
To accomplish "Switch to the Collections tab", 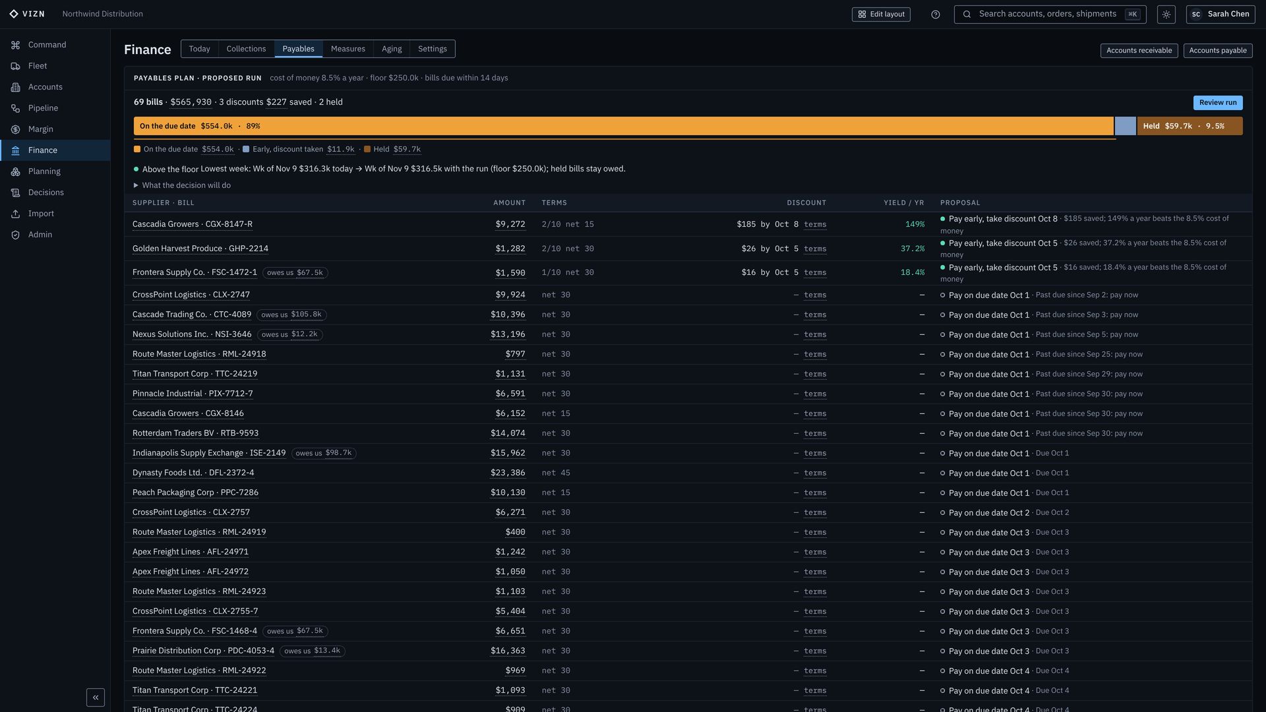I will pyautogui.click(x=246, y=49).
